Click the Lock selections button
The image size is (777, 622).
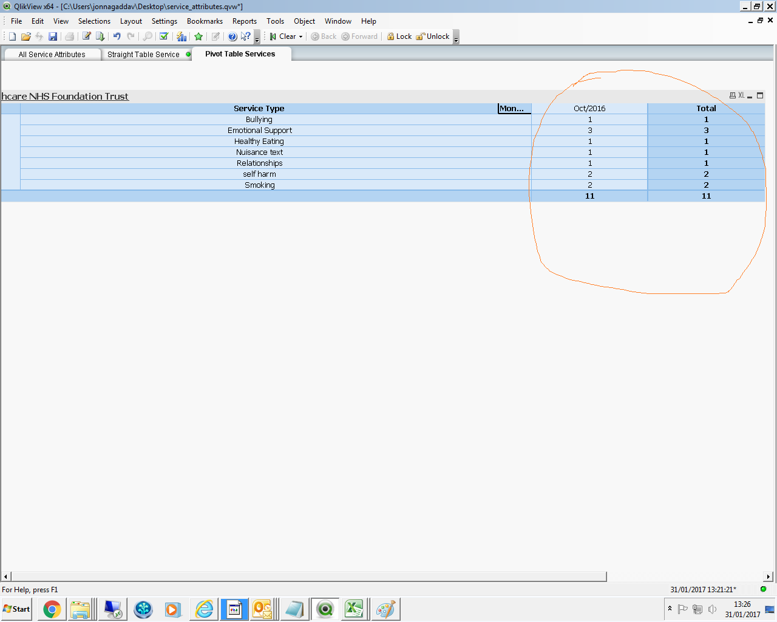coord(399,36)
